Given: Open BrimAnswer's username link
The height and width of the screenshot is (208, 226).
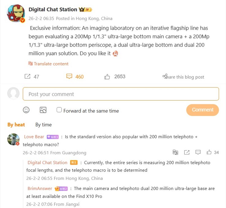Looking at the screenshot, I should point(40,188).
